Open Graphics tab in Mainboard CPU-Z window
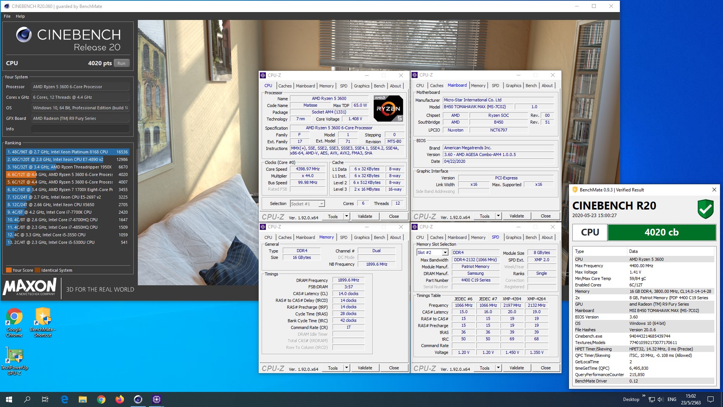Viewport: 723px width, 407px height. (514, 86)
